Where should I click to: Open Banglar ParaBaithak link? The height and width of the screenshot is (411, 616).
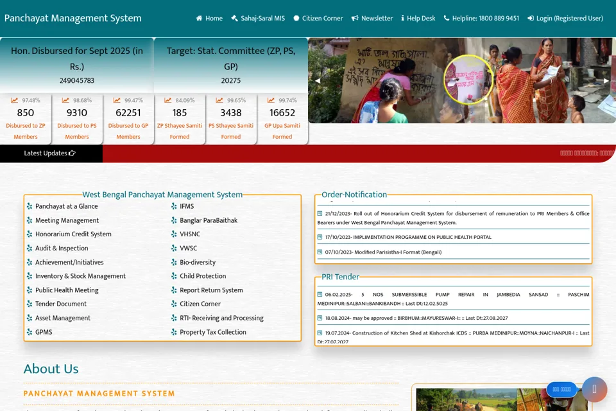click(209, 220)
